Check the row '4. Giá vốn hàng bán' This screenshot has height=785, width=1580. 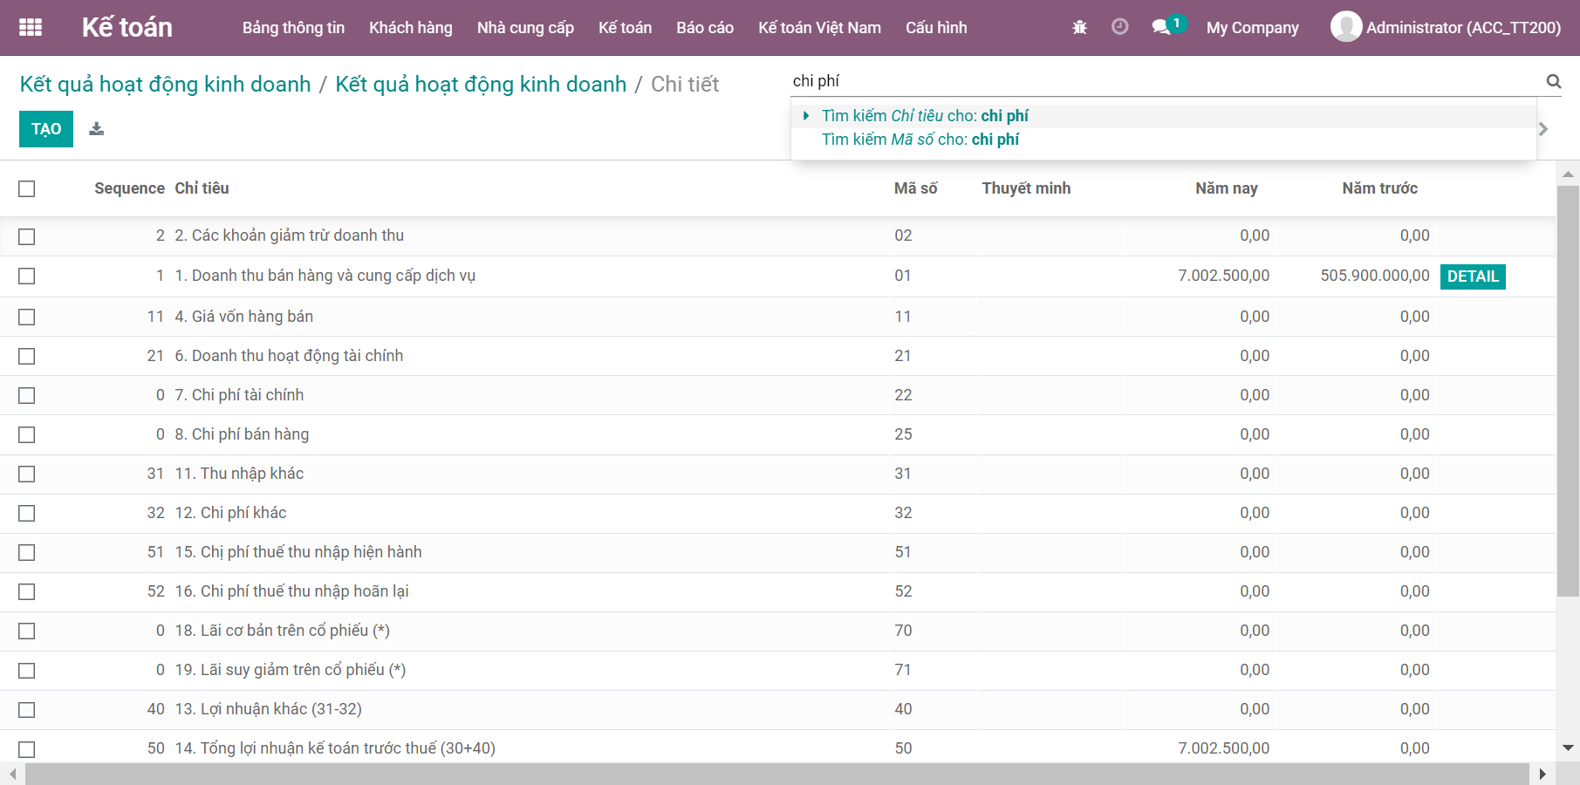27,317
